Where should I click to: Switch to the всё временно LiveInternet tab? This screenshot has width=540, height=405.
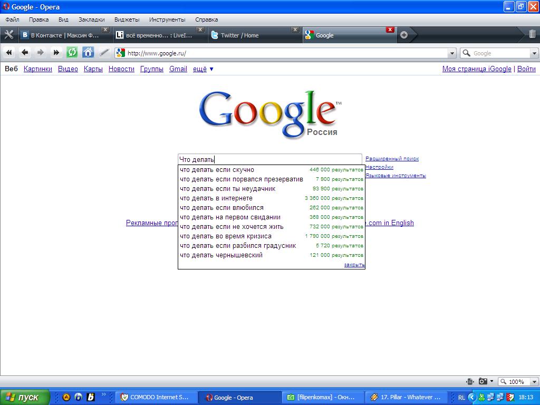click(x=159, y=35)
